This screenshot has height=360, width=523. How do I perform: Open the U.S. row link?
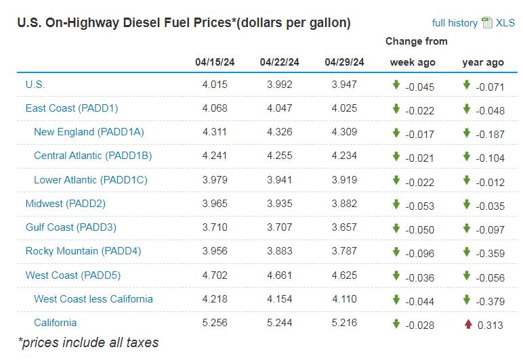click(35, 85)
